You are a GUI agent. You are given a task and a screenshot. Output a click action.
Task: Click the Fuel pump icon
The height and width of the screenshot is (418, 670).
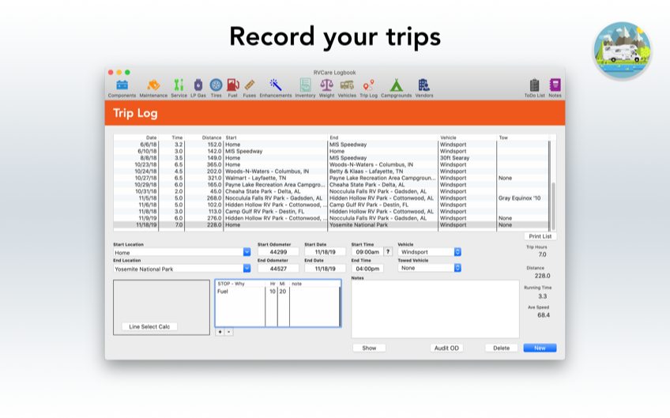pos(232,85)
